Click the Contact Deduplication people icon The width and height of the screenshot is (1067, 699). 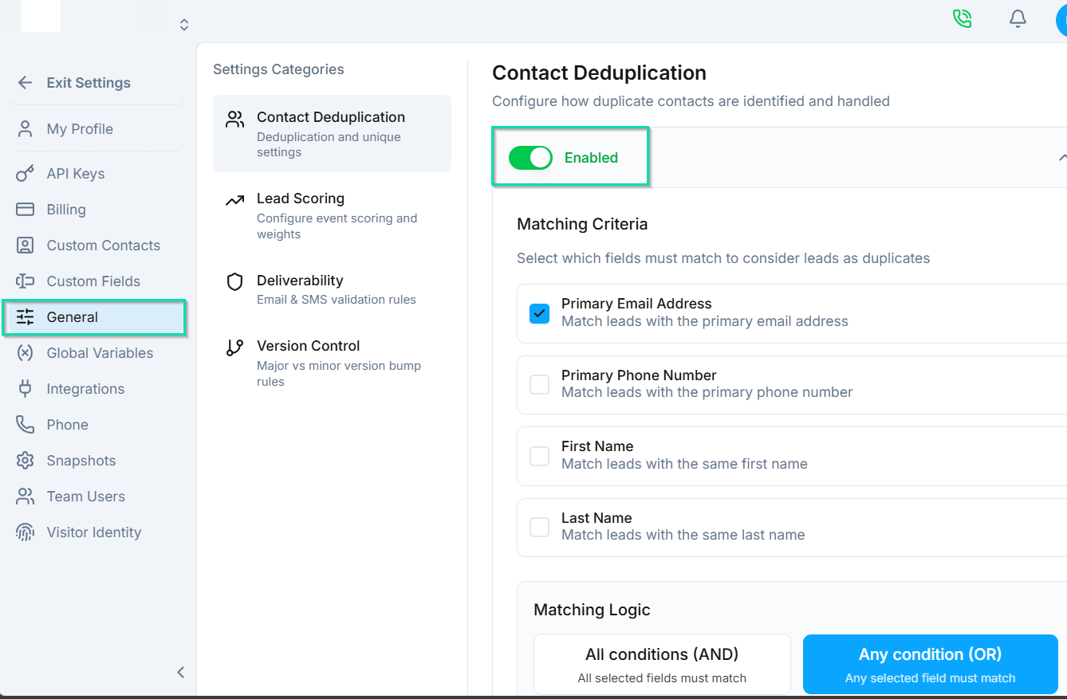point(234,120)
